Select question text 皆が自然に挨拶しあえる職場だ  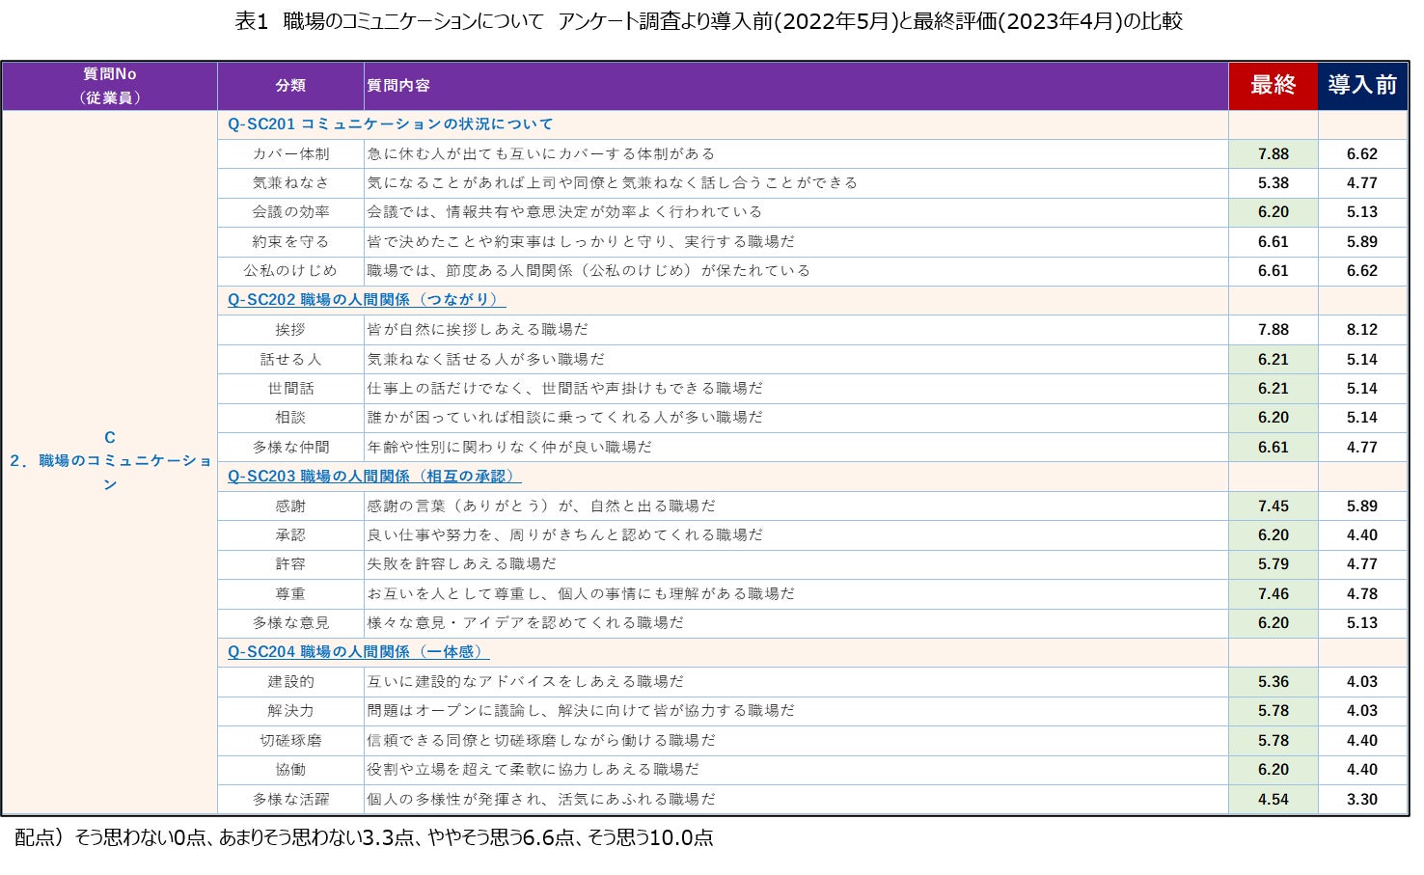point(478,330)
